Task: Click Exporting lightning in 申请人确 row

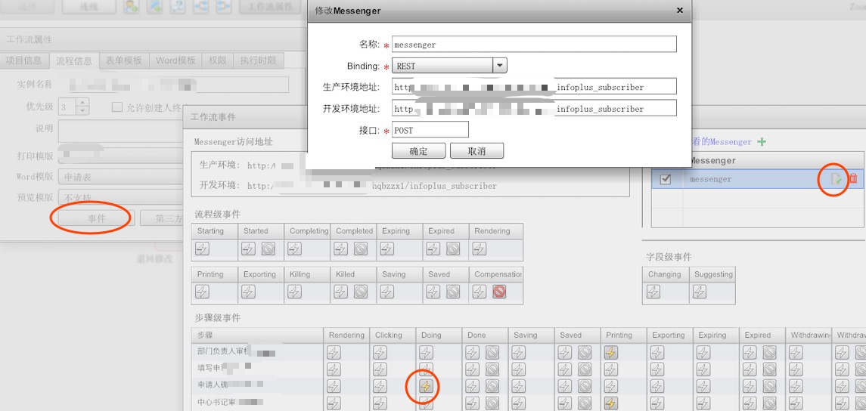Action: tap(656, 386)
